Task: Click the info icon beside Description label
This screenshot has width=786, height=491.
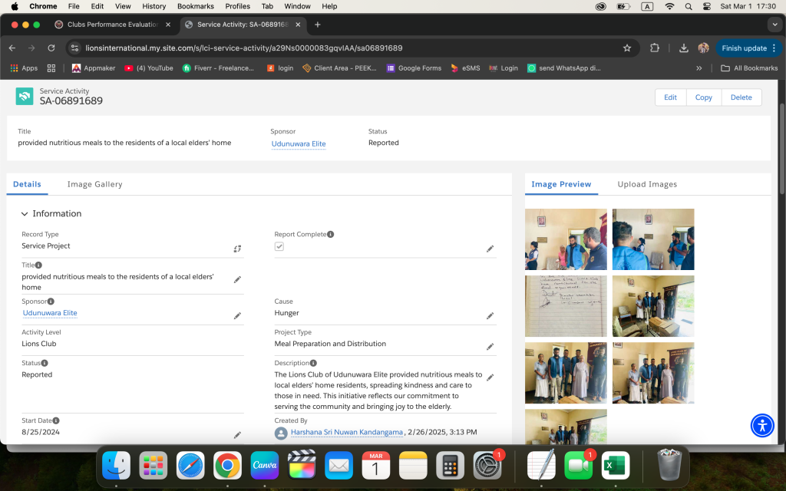Action: click(x=313, y=363)
